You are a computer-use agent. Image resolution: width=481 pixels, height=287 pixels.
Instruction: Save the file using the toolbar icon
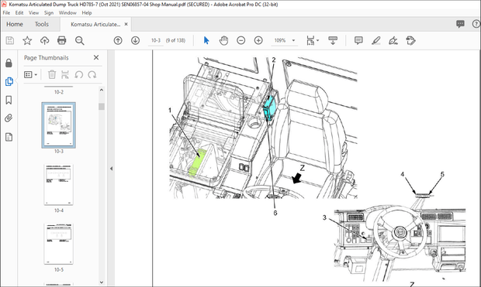(x=10, y=40)
